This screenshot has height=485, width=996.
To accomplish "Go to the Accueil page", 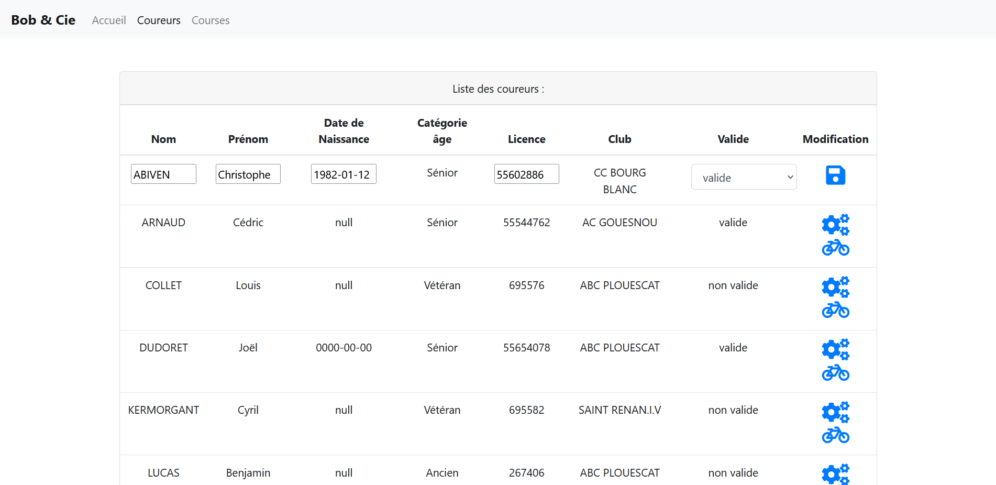I will (x=109, y=20).
